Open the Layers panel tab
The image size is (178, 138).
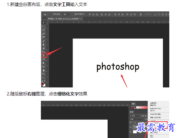click(131, 112)
